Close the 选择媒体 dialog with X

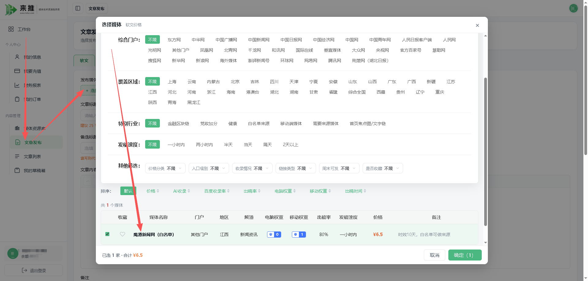click(x=477, y=25)
